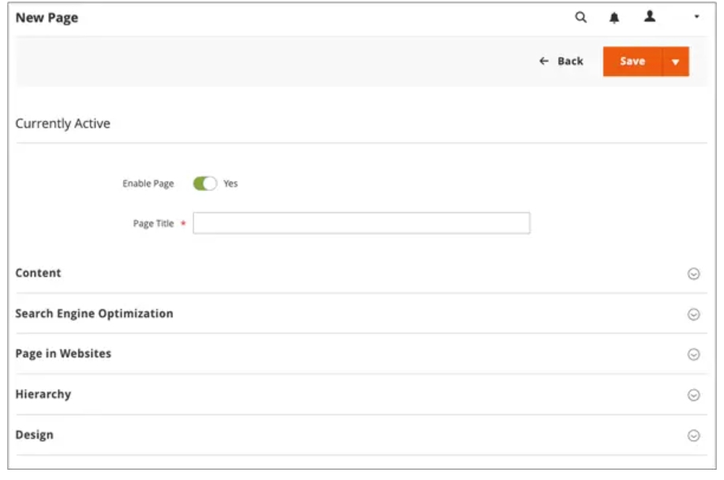Click the back arrow icon
The image size is (724, 480).
pos(544,61)
